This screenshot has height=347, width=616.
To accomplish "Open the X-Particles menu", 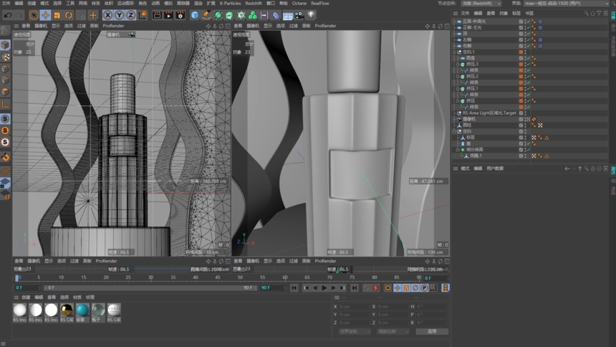I will (x=230, y=3).
